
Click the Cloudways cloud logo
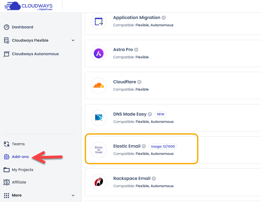tap(14, 6)
